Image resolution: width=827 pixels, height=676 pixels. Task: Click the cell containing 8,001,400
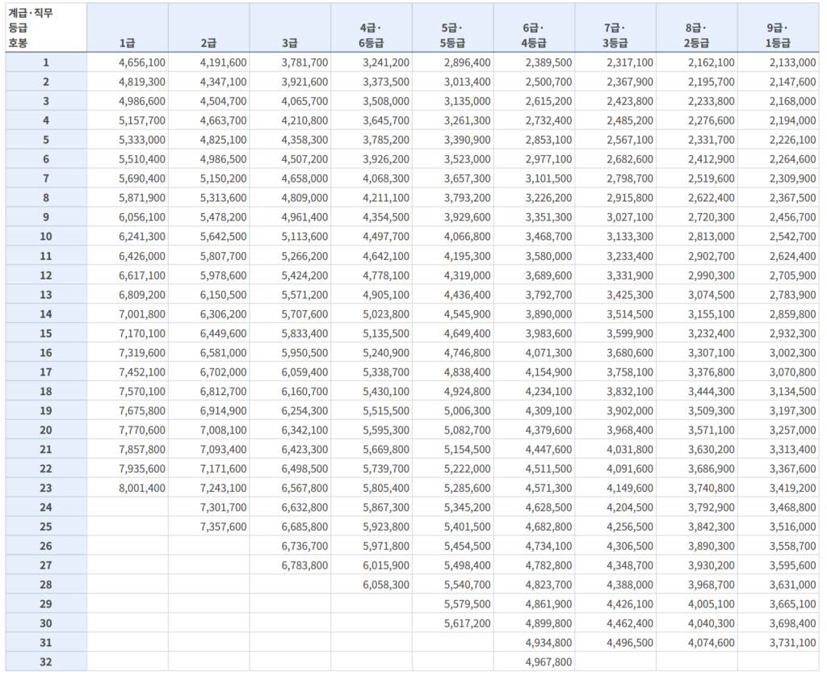142,488
